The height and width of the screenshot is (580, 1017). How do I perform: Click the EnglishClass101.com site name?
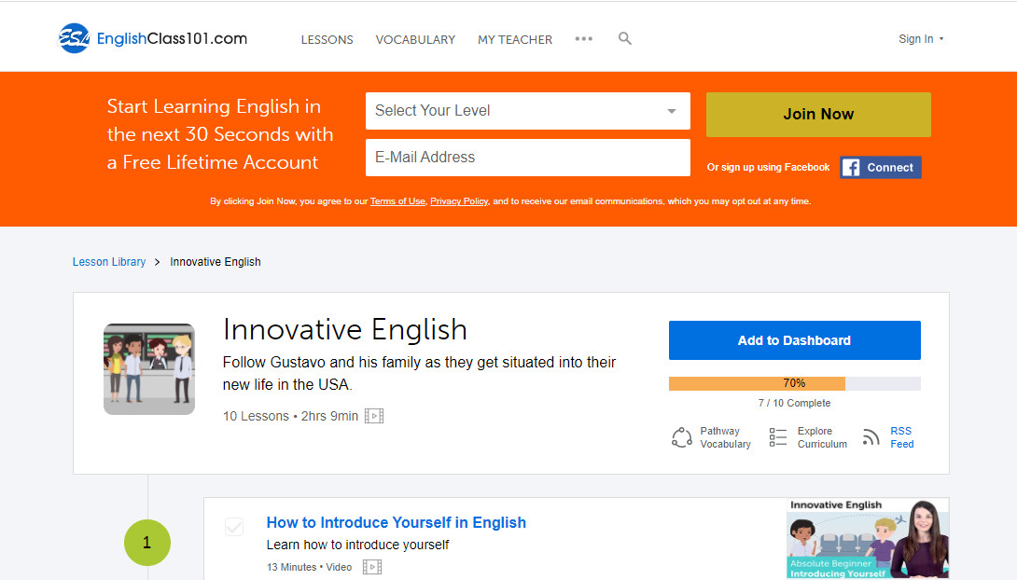[x=172, y=39]
